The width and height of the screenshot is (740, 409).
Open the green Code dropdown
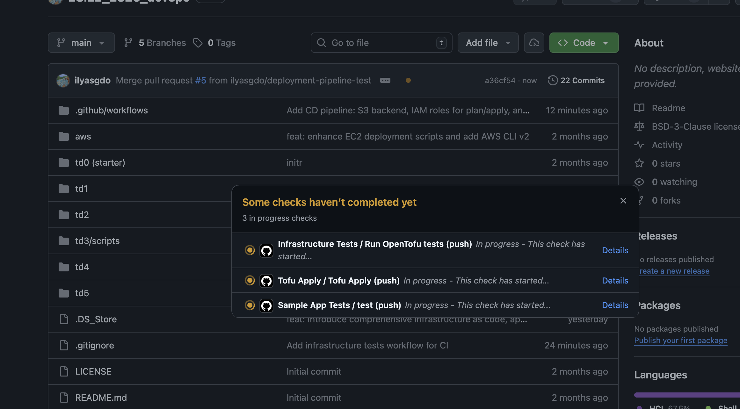coord(584,43)
